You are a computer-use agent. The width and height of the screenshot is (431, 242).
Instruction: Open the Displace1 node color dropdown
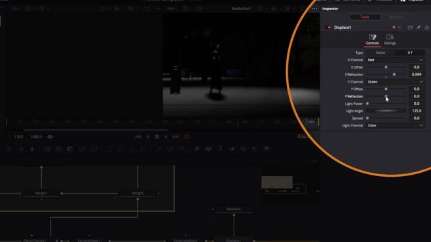[x=397, y=27]
